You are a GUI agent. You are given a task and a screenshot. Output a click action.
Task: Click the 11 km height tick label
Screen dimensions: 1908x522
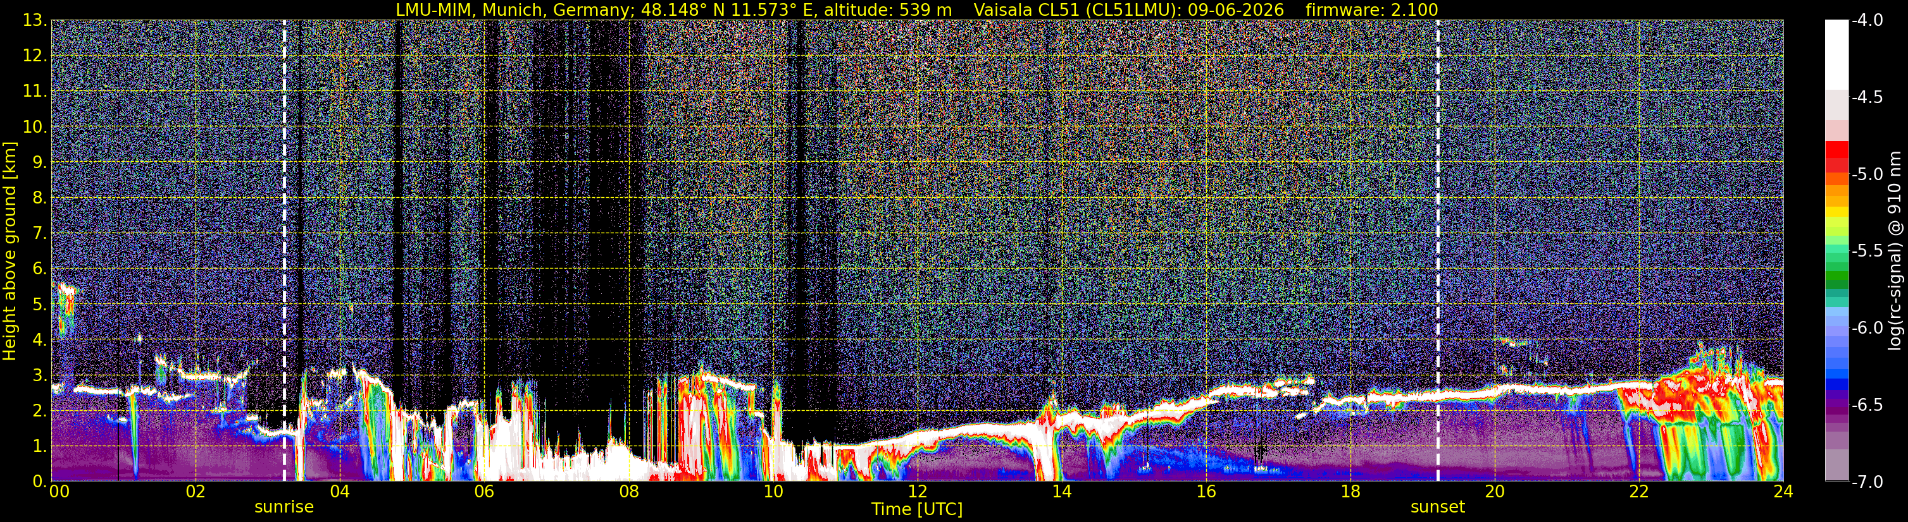point(34,92)
